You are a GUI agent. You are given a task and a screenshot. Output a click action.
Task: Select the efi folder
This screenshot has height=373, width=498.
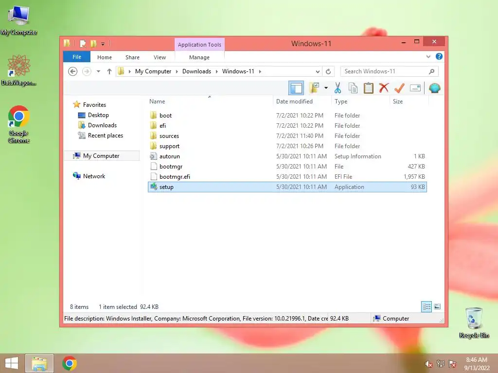(287, 126)
